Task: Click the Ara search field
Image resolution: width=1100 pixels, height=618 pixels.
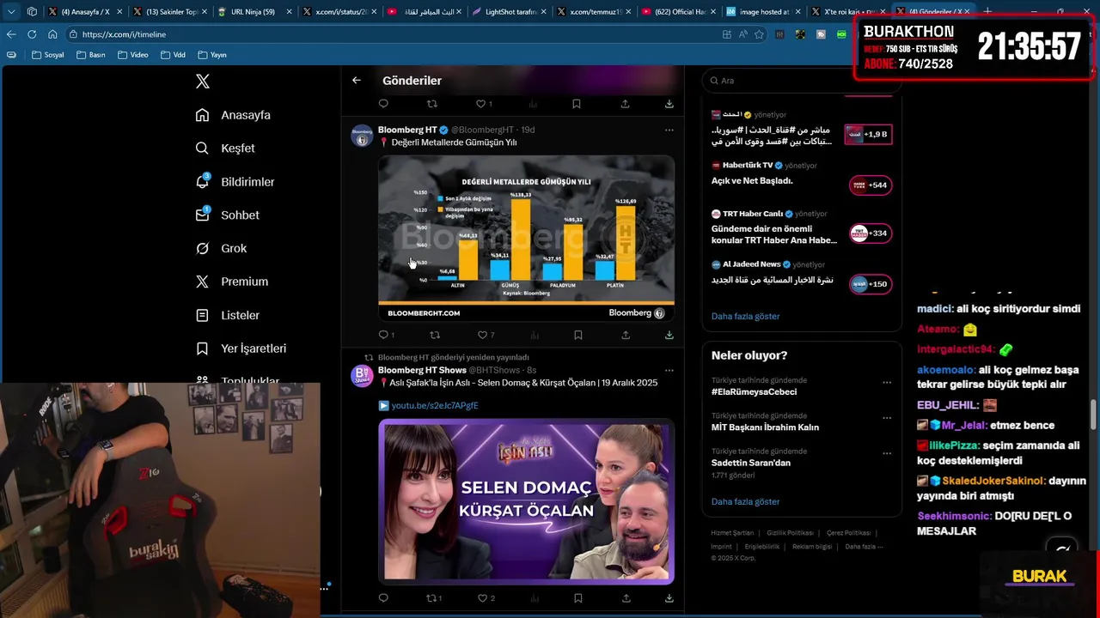Action: pyautogui.click(x=801, y=81)
